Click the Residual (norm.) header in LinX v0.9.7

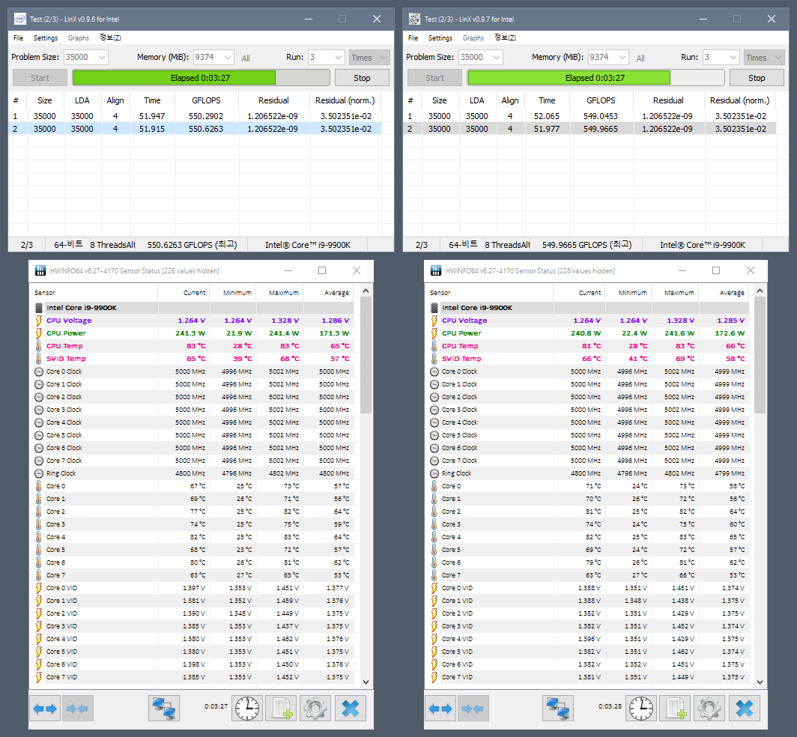tap(739, 100)
